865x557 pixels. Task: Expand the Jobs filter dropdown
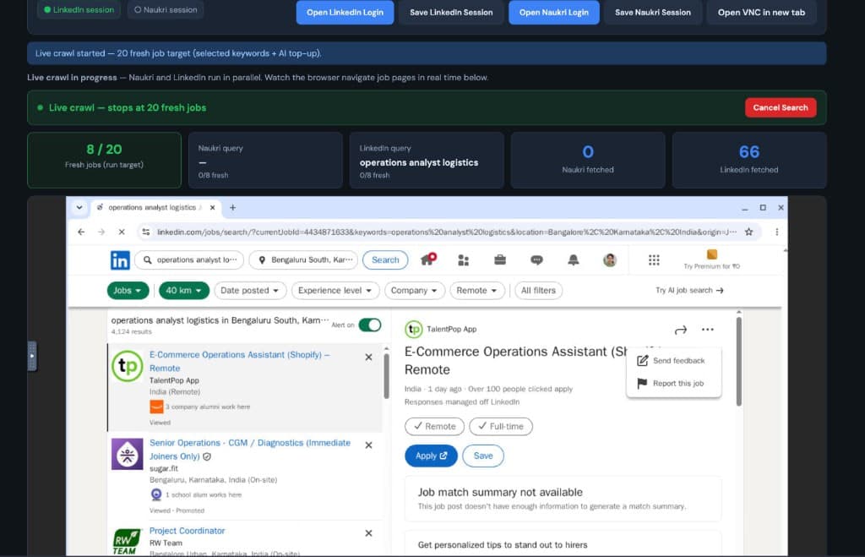pos(128,291)
